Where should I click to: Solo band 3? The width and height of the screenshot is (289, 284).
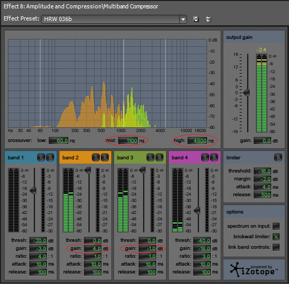(150, 157)
